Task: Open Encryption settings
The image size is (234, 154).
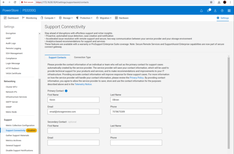Action: point(11,33)
